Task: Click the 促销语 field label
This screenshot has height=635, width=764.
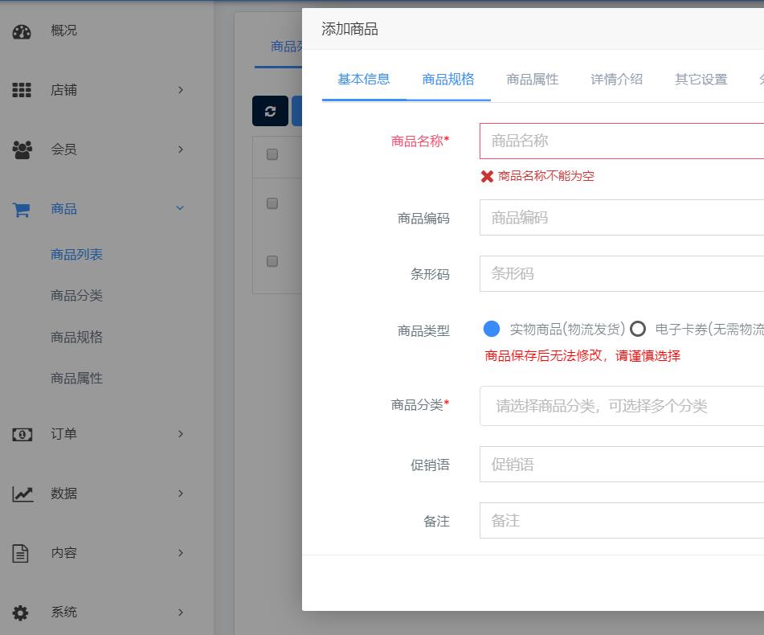Action: click(x=430, y=465)
